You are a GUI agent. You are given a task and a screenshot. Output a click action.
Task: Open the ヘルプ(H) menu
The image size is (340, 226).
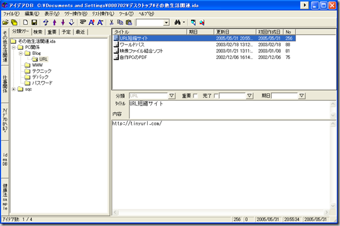146,14
